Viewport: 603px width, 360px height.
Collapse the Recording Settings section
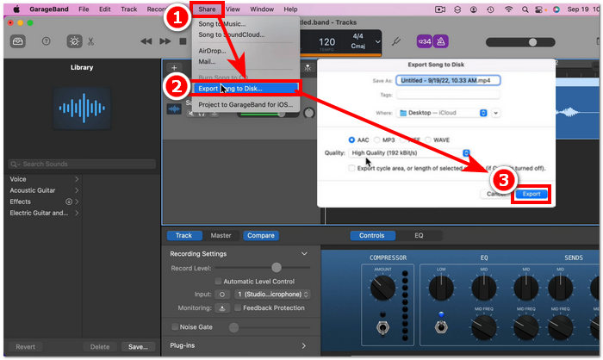click(x=304, y=254)
